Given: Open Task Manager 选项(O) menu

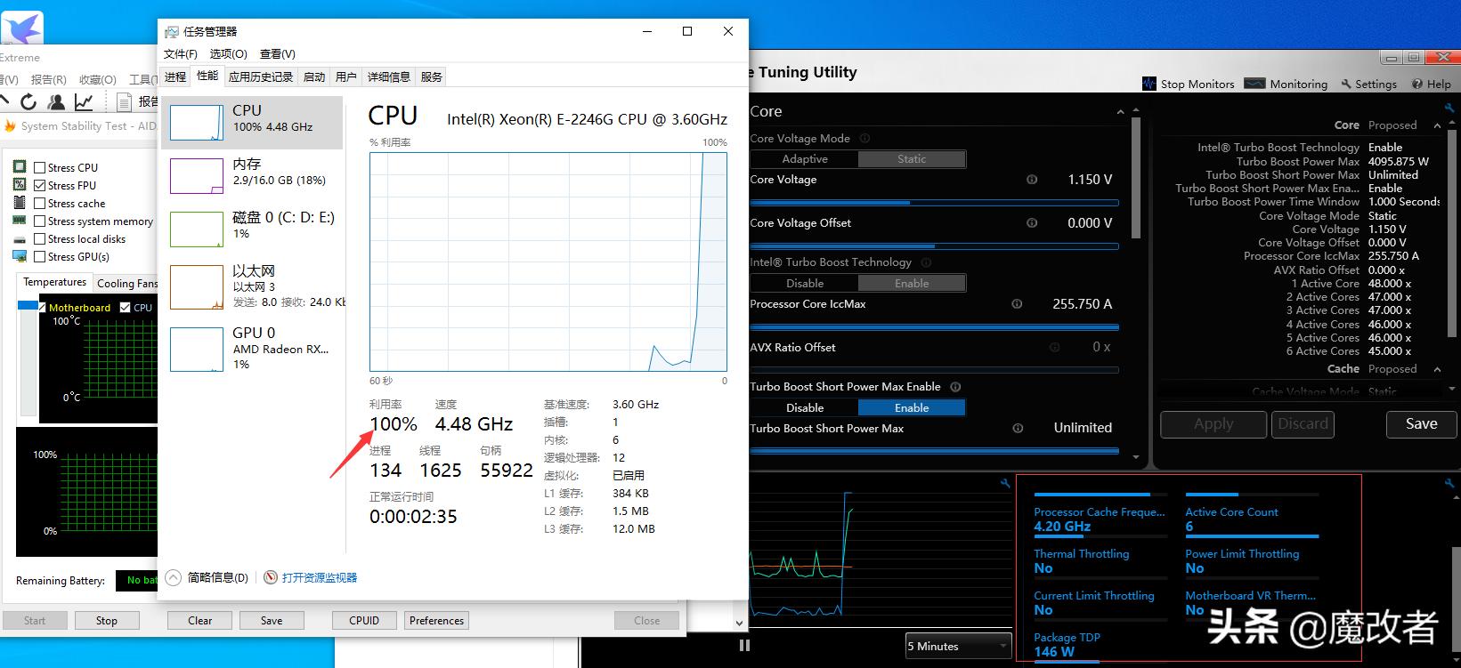Looking at the screenshot, I should point(228,54).
